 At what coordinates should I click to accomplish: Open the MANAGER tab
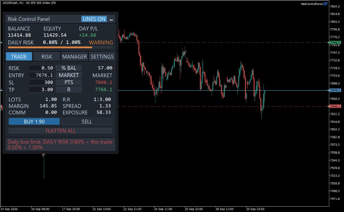click(x=75, y=57)
